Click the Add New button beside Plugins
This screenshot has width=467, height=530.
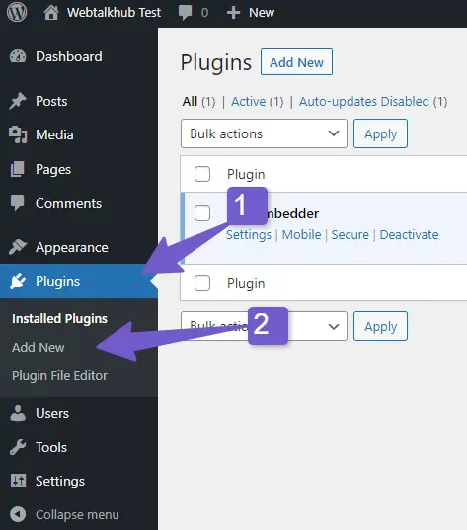point(296,62)
